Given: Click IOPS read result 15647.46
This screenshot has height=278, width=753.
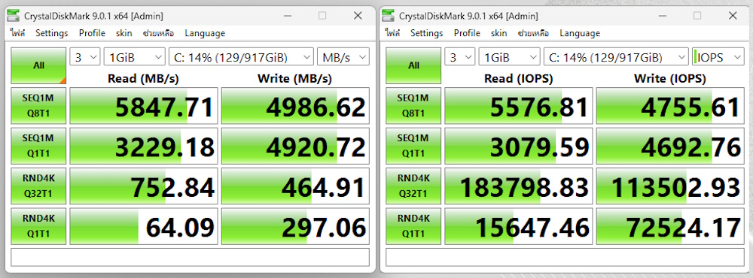Looking at the screenshot, I should [519, 226].
